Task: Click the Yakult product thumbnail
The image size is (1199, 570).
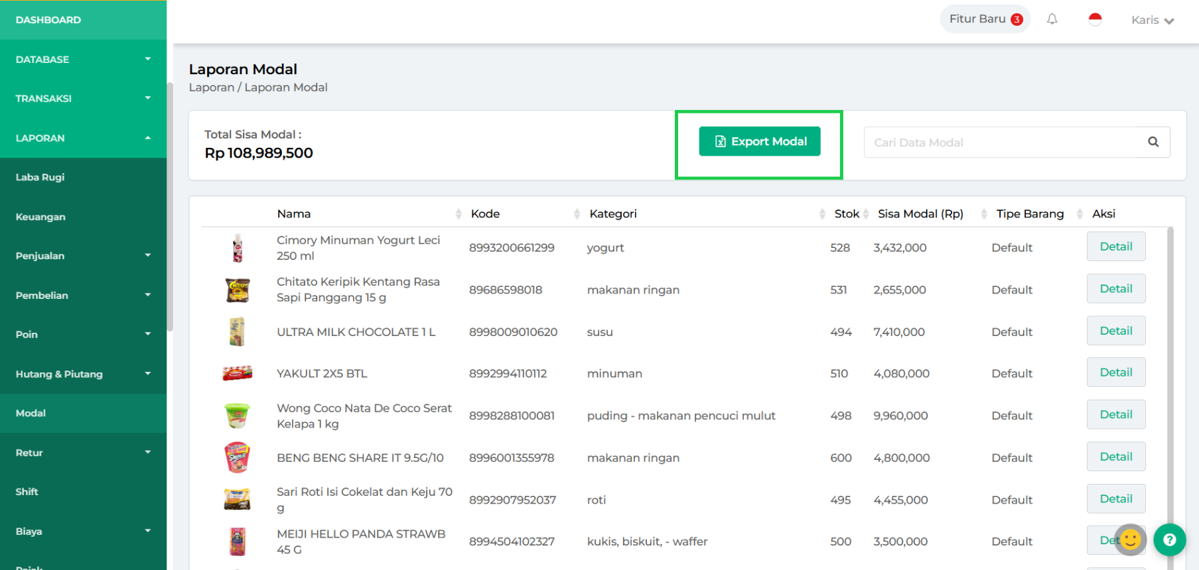Action: tap(237, 374)
